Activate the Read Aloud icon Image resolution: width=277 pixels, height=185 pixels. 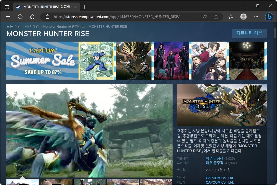click(205, 17)
